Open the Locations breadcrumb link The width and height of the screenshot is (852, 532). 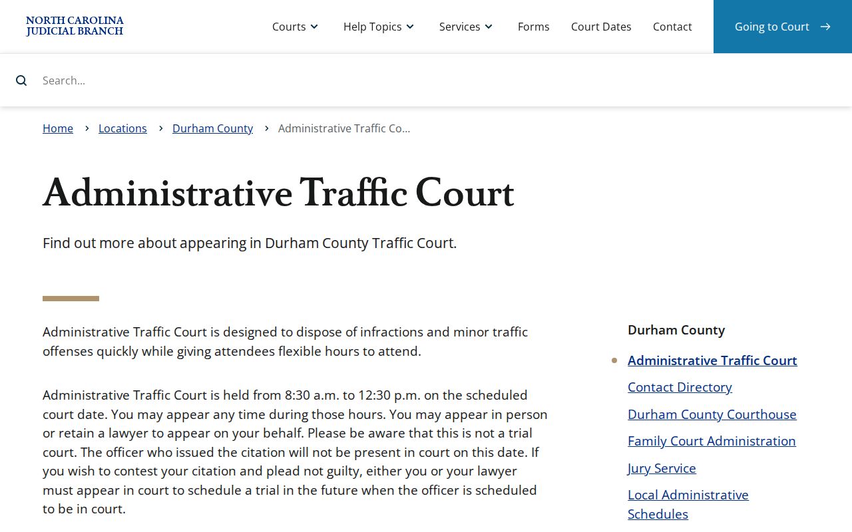pyautogui.click(x=122, y=128)
